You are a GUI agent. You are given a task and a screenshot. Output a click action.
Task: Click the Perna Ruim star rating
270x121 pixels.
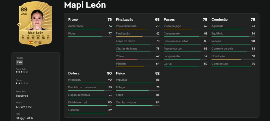(x=22, y=72)
